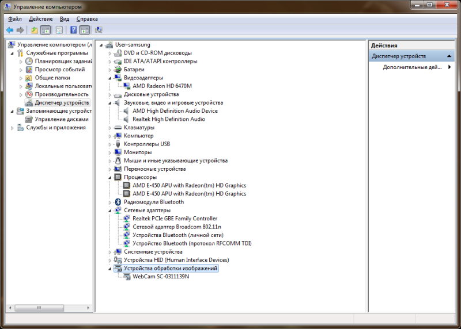This screenshot has height=329, width=461.
Task: Collapse the Процессоры category
Action: pyautogui.click(x=110, y=177)
